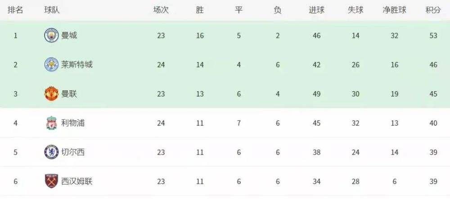Click the West Ham United crest
Screen dimensions: 450x199
click(x=51, y=181)
